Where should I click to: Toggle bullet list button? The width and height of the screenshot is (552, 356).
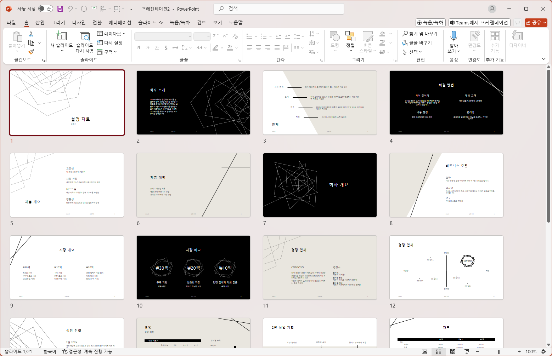click(249, 36)
